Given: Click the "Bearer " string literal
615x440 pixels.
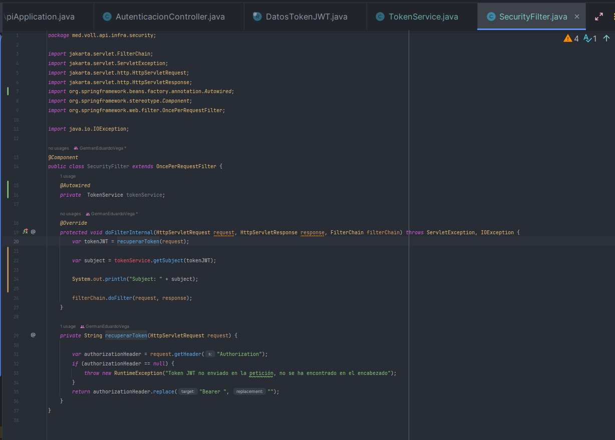Looking at the screenshot, I should coord(213,391).
